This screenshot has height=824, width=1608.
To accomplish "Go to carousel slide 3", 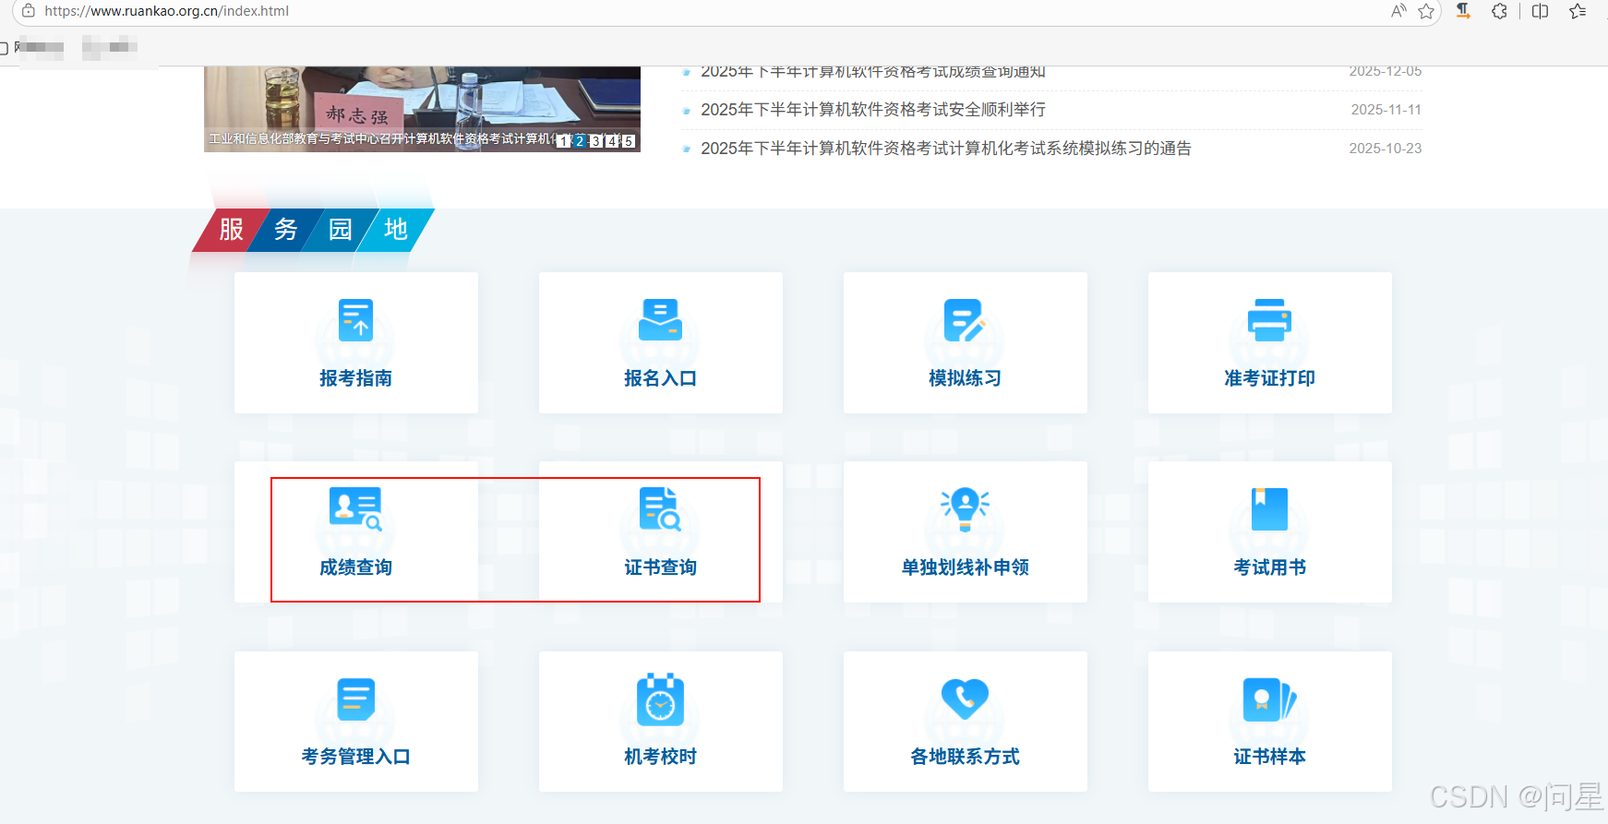I will [x=595, y=141].
